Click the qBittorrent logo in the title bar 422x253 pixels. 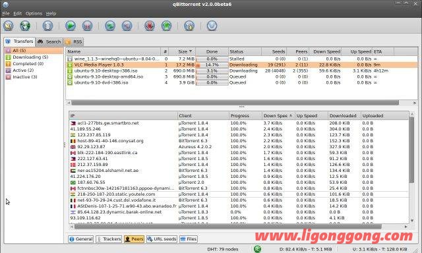(5, 5)
